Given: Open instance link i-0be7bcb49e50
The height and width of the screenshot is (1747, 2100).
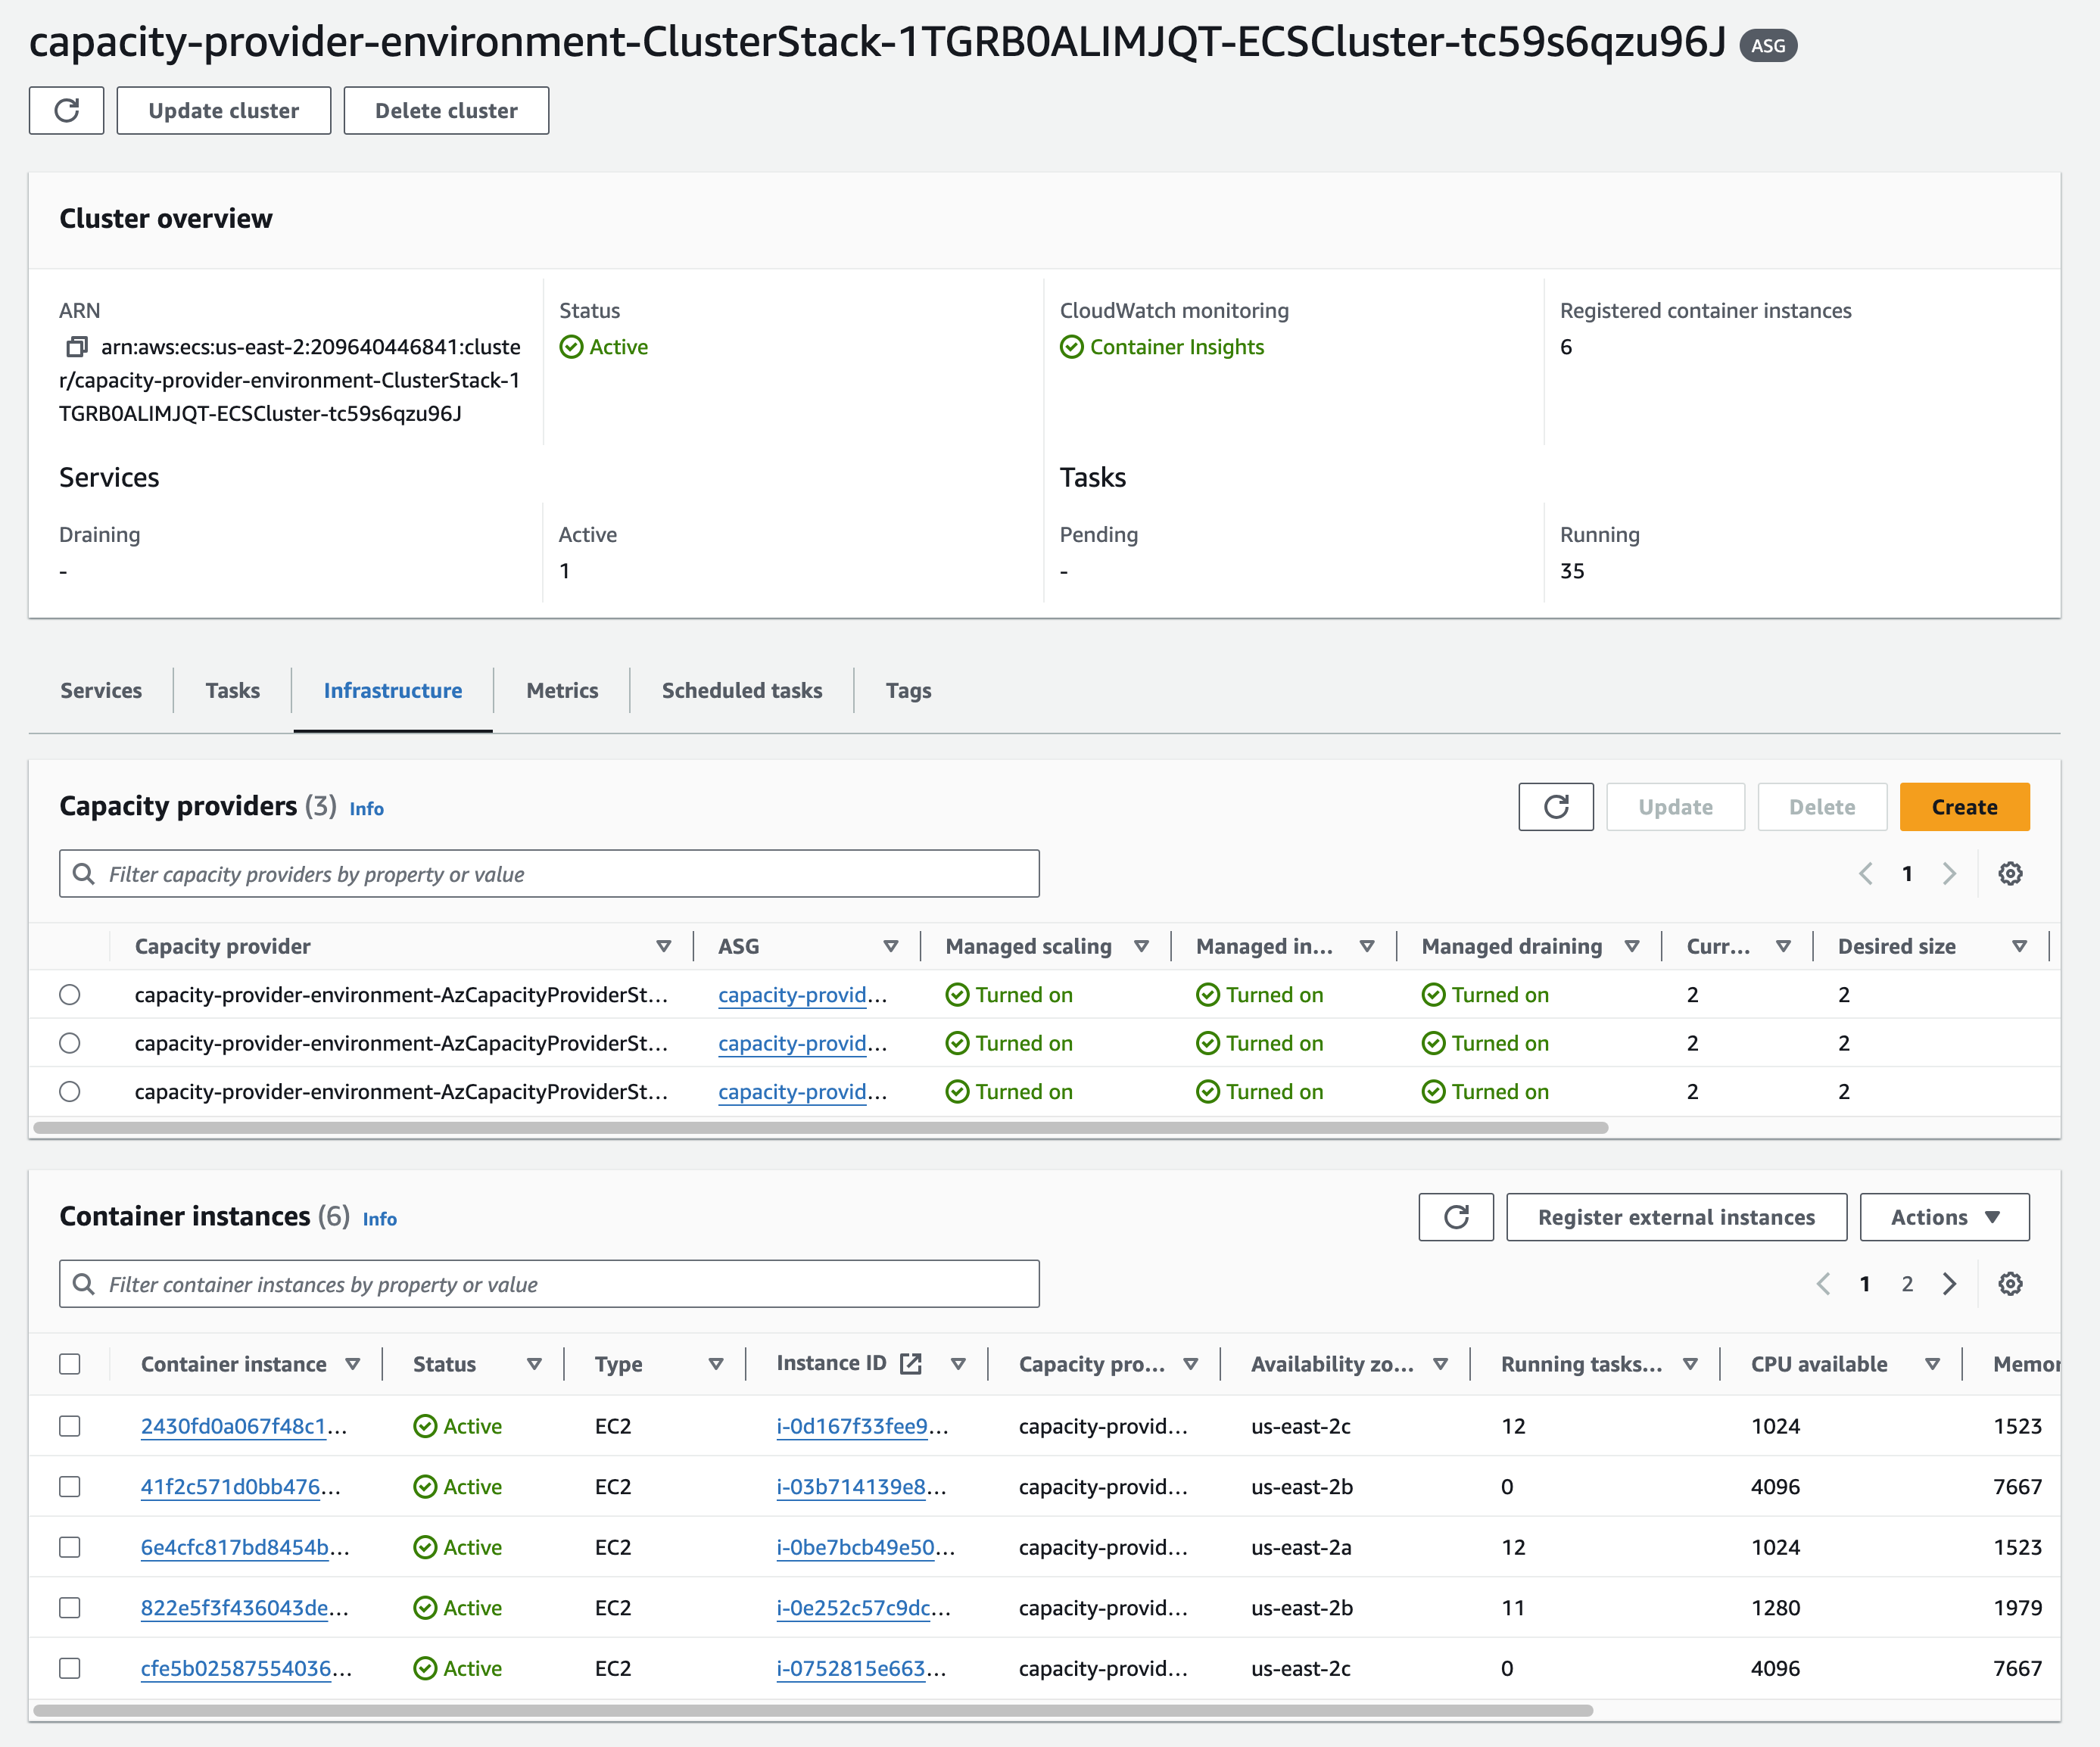Looking at the screenshot, I should (855, 1547).
